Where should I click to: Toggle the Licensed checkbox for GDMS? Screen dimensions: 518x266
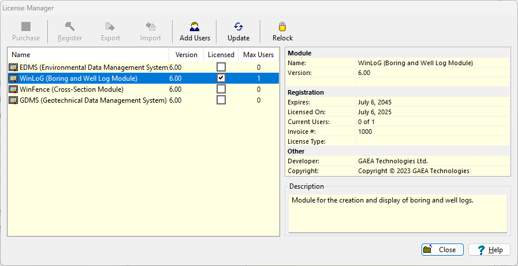(x=221, y=100)
